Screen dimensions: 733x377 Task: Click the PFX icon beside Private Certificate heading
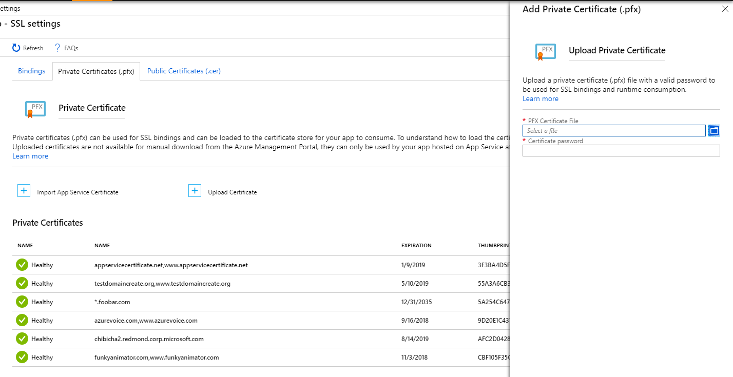coord(35,109)
